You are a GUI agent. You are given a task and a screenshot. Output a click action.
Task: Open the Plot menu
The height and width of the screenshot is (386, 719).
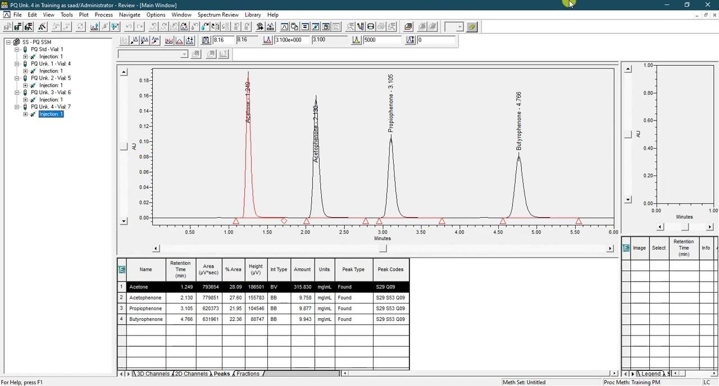point(84,15)
